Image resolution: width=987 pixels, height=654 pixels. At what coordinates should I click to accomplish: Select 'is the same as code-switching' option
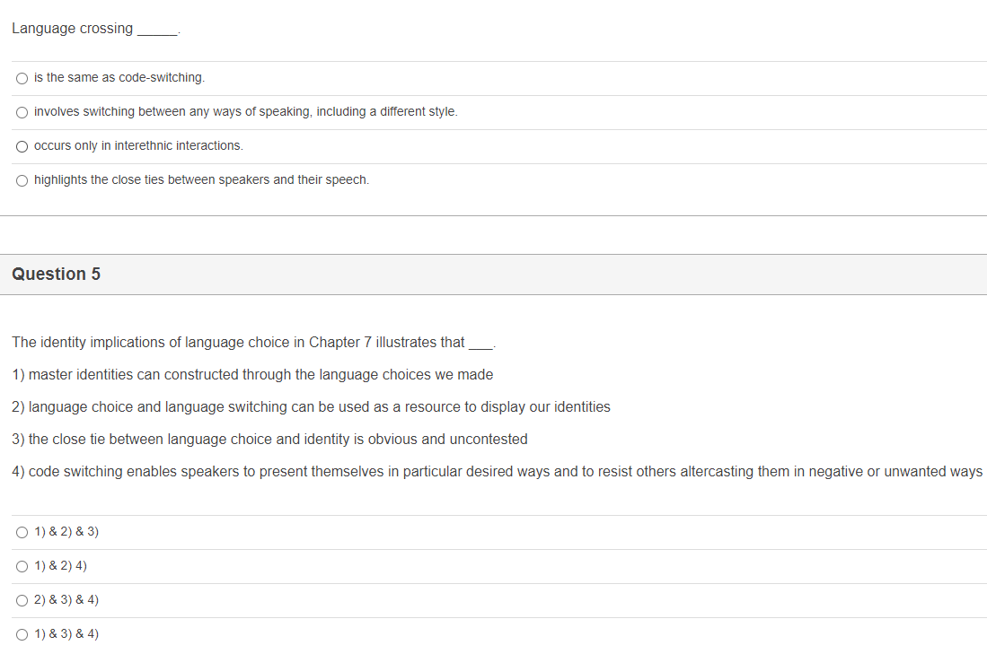click(22, 78)
